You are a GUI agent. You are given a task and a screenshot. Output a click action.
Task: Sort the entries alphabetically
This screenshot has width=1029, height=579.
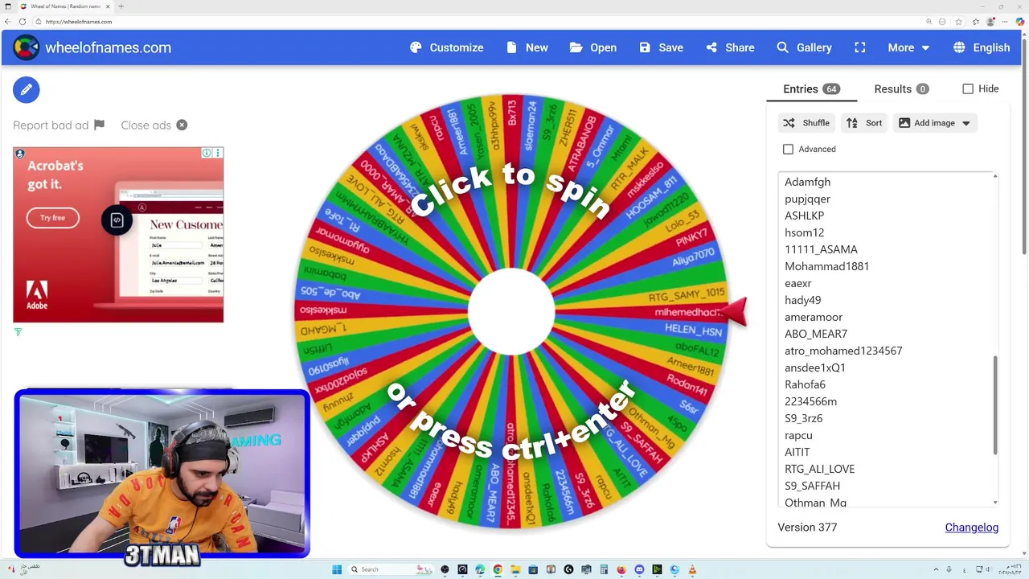pos(864,123)
